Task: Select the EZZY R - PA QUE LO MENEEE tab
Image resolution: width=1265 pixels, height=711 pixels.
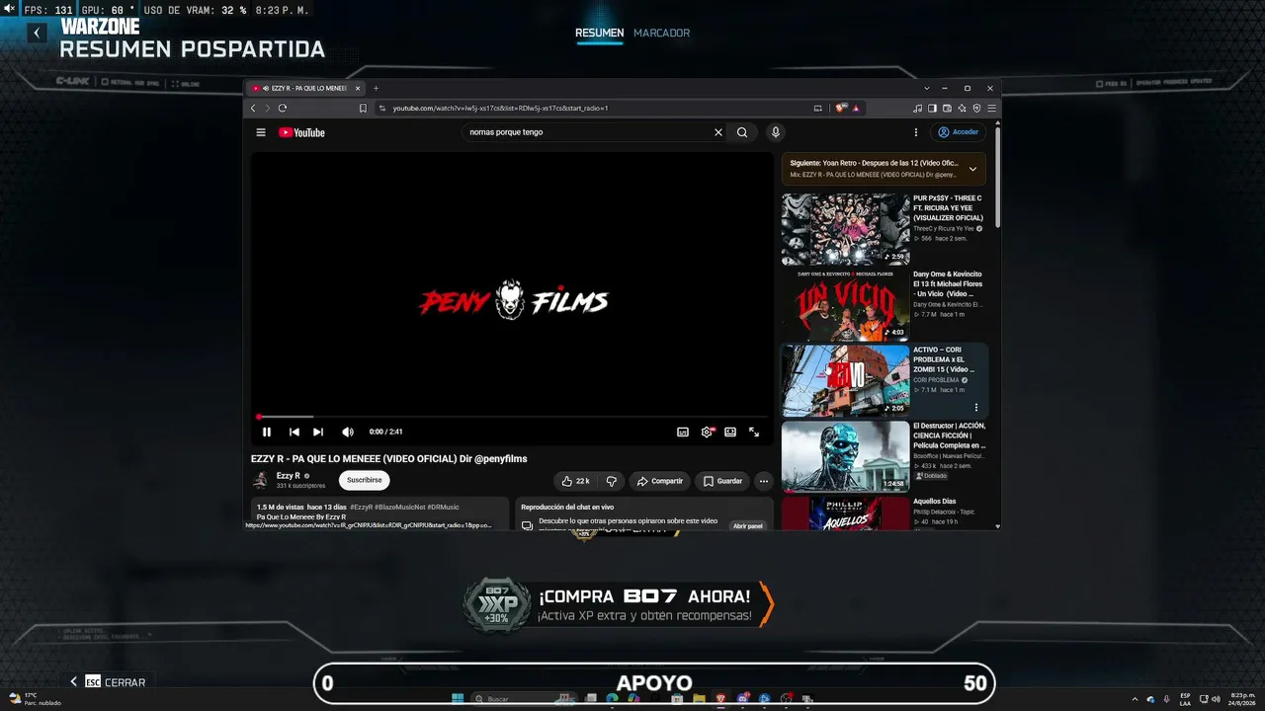Action: pos(306,88)
